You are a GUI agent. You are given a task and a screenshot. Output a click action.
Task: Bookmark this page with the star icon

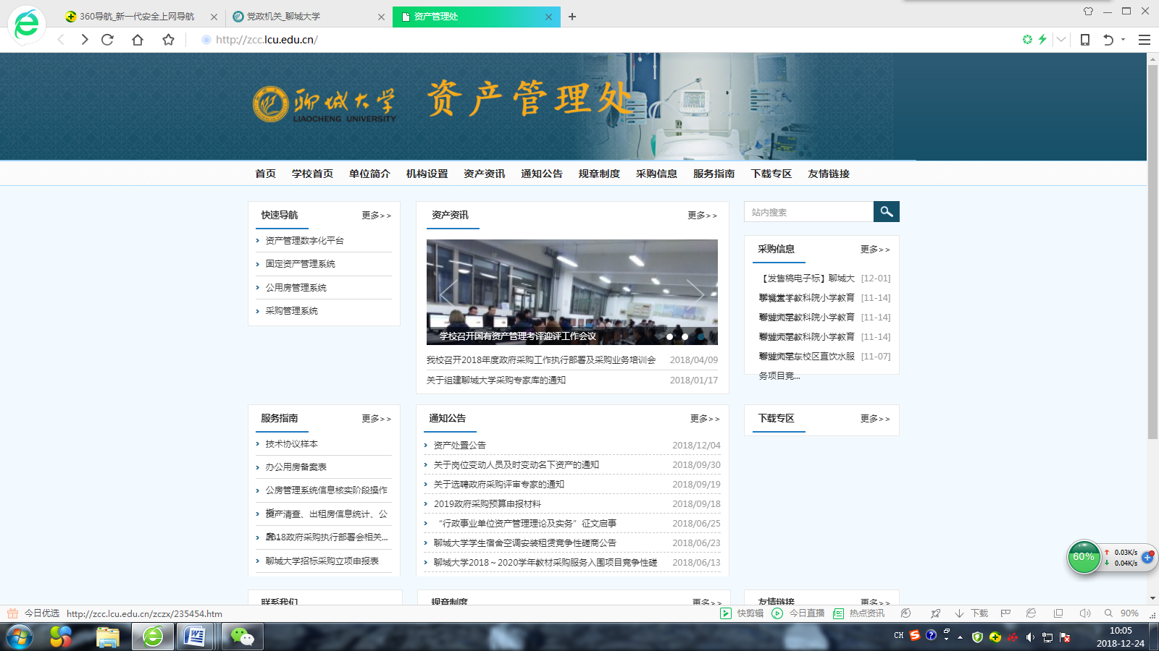click(168, 40)
